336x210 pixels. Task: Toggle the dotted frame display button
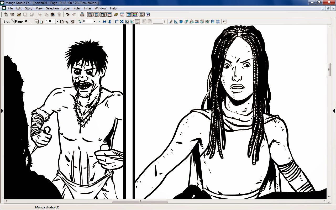coord(138,22)
